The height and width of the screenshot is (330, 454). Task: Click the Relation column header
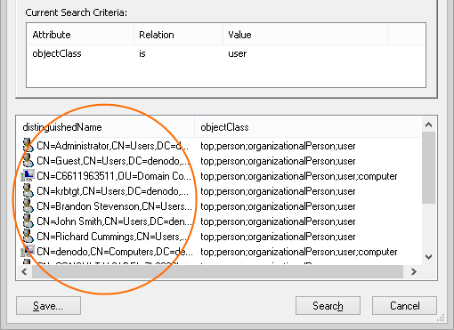click(178, 35)
